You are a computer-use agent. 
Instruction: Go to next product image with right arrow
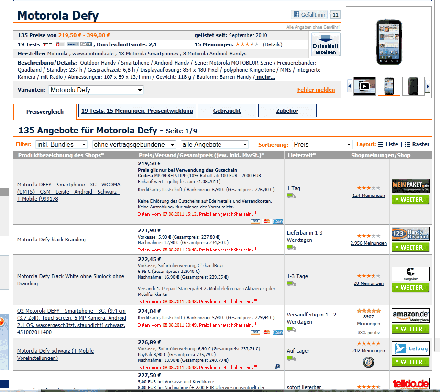point(428,86)
